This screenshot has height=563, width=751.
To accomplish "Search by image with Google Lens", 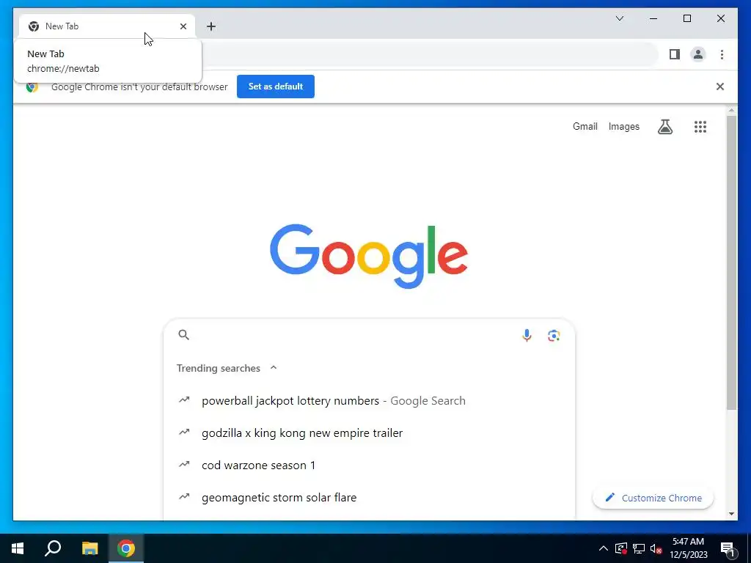I will pyautogui.click(x=554, y=335).
